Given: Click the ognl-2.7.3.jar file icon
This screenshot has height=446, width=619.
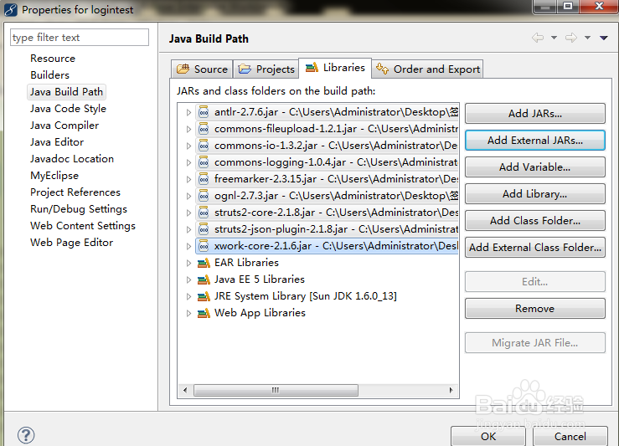Looking at the screenshot, I should point(204,196).
